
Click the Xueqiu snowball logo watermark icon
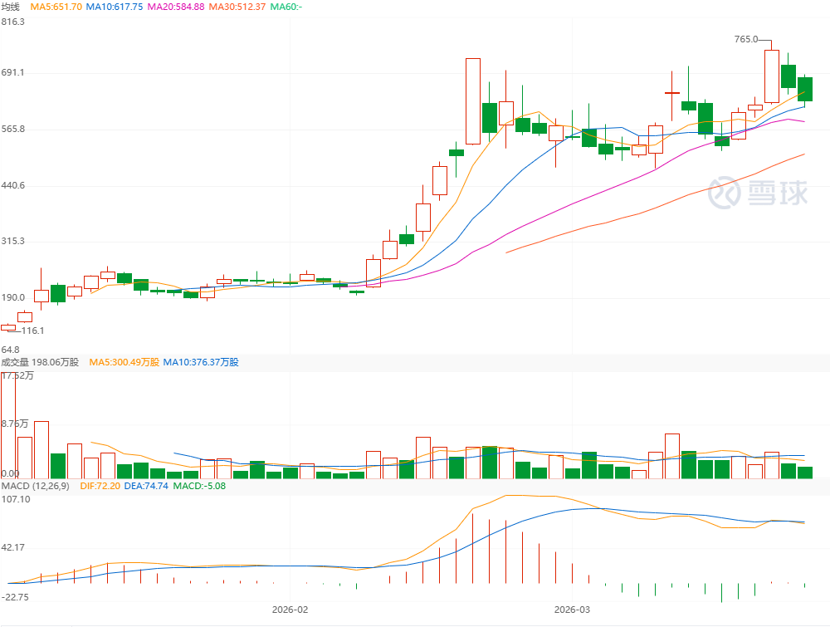(x=725, y=192)
